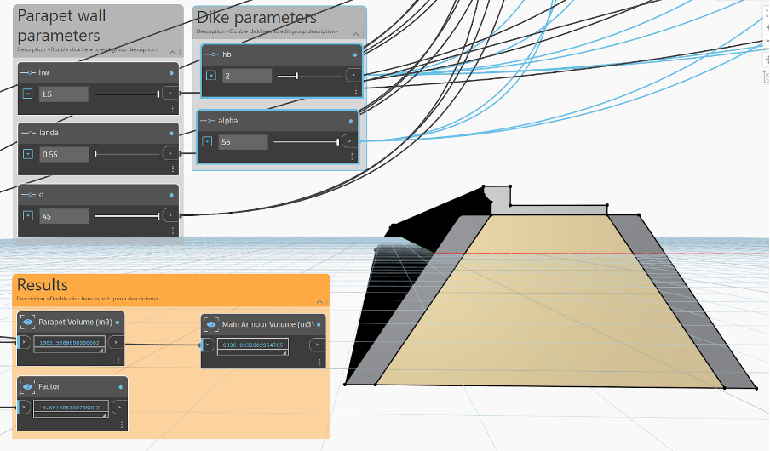
Task: Collapse the Dike parameters group
Action: point(355,34)
